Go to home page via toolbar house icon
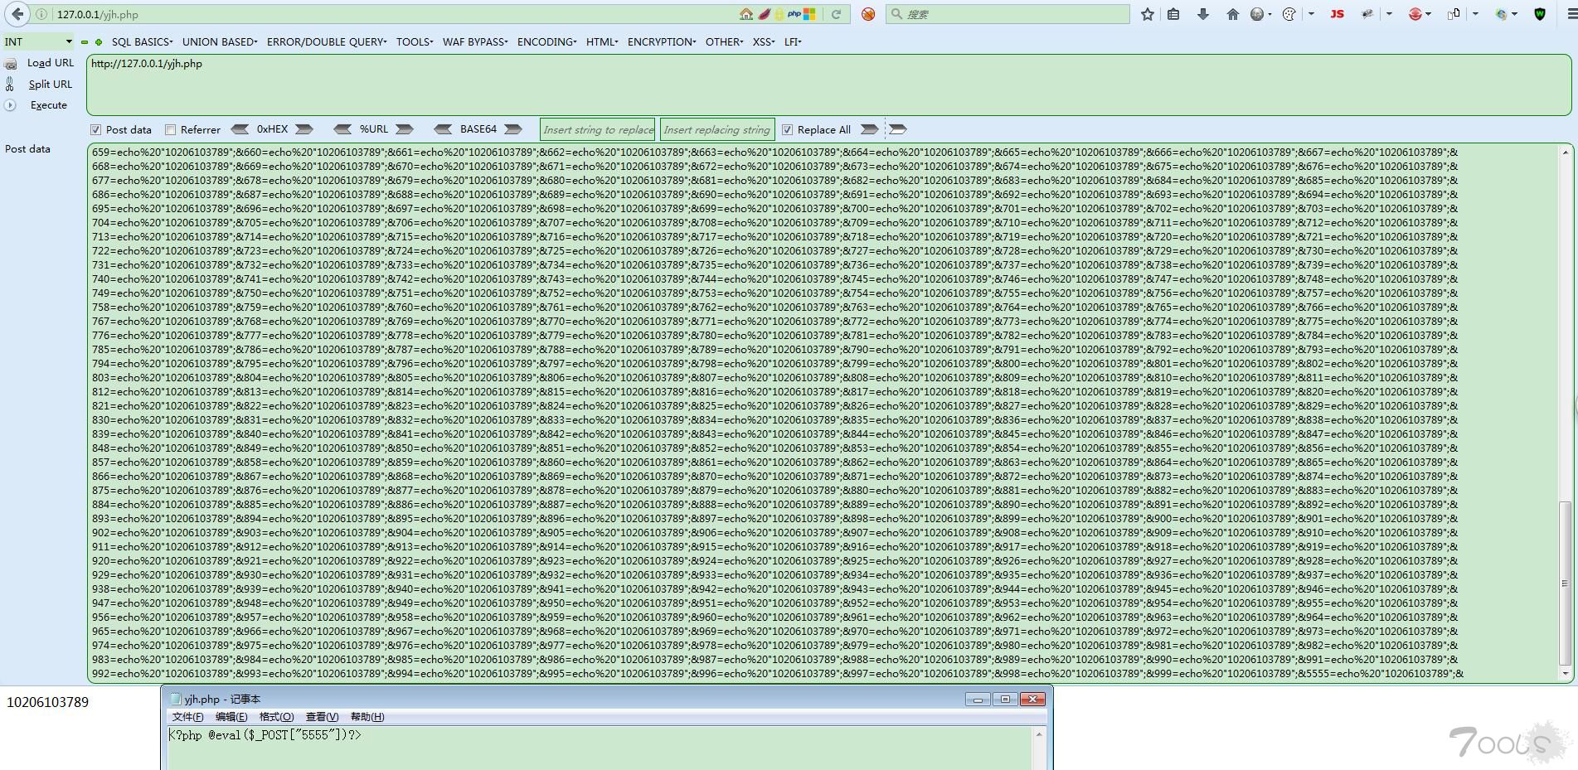1578x770 pixels. [1233, 14]
